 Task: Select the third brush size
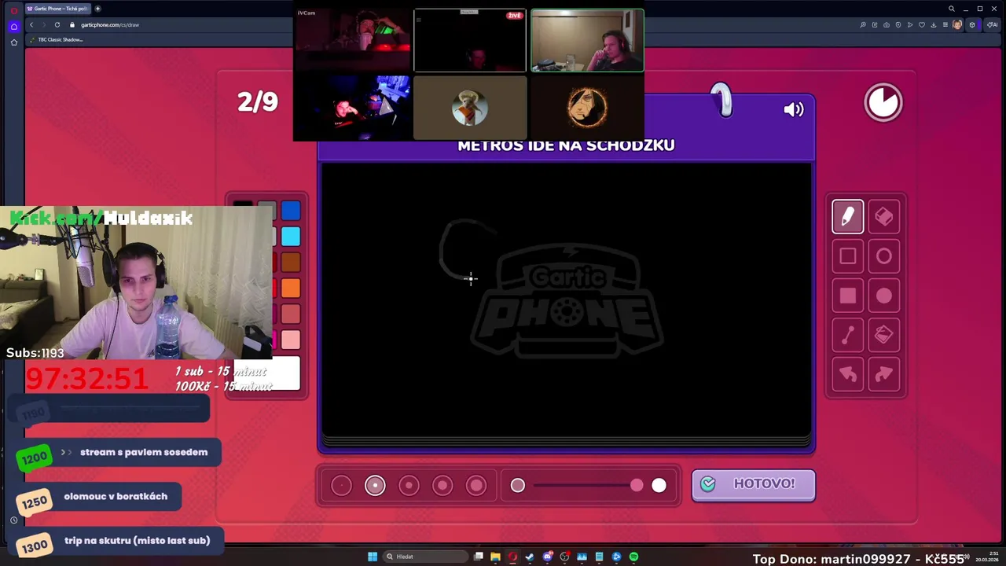click(409, 486)
